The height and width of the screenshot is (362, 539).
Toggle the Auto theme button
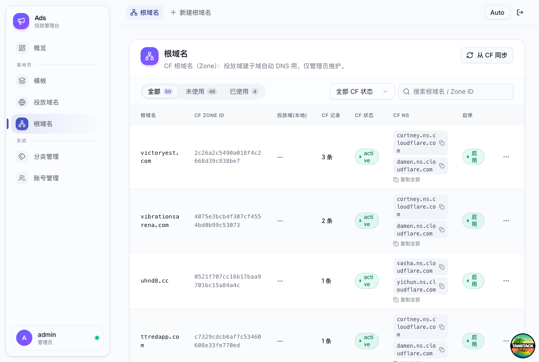(497, 13)
